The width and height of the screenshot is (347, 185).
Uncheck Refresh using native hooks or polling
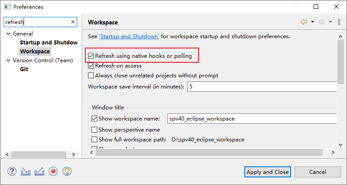[91, 56]
